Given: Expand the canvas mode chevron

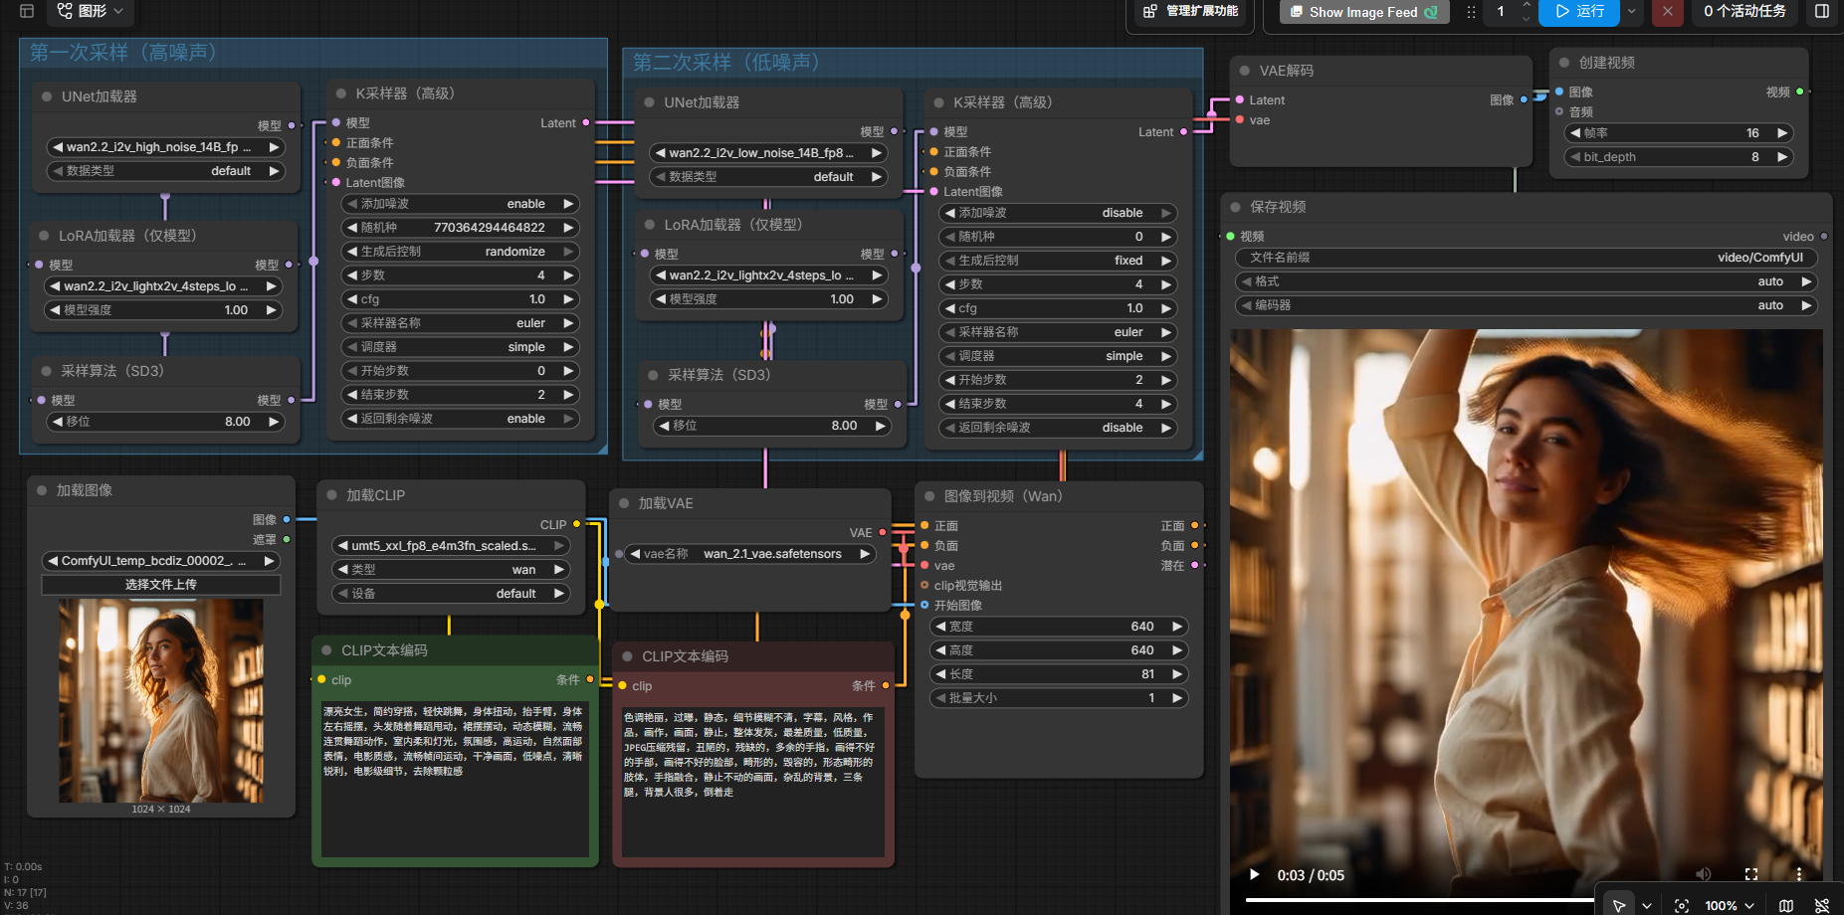Looking at the screenshot, I should pos(1647,905).
